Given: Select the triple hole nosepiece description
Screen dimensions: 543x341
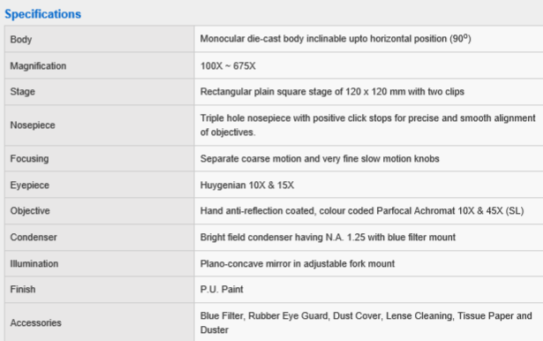Looking at the screenshot, I should [x=368, y=125].
